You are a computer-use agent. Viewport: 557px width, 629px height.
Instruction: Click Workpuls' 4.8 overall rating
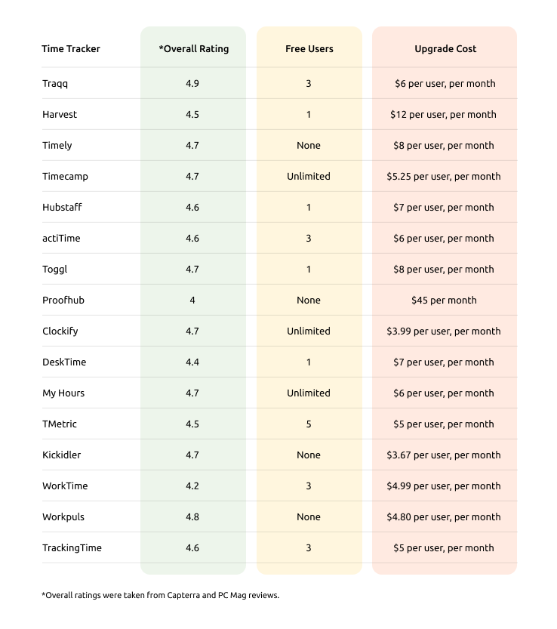point(192,516)
